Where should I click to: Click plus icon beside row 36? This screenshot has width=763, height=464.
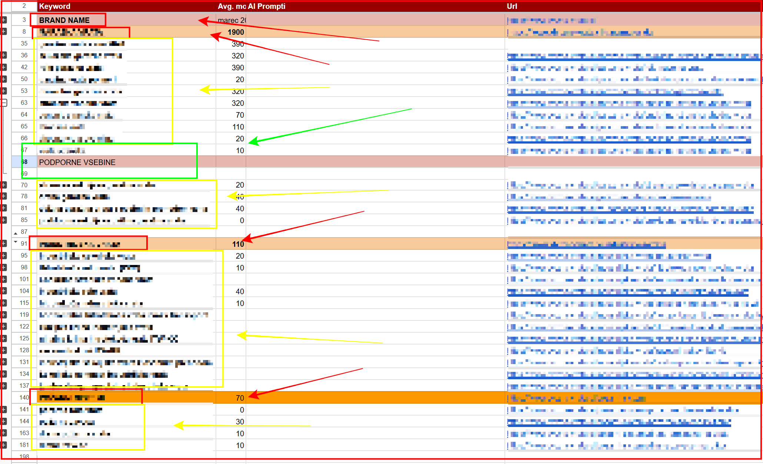coord(4,55)
